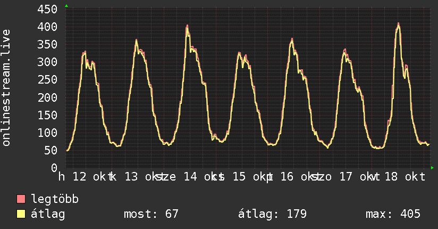Click the '14 okt' date label
This screenshot has width=438, height=229.
[204, 177]
